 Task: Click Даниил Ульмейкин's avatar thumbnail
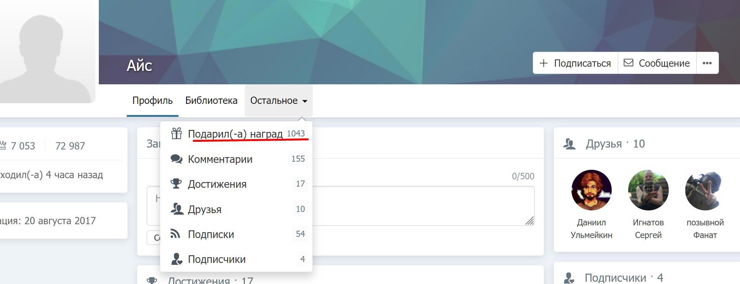[591, 190]
